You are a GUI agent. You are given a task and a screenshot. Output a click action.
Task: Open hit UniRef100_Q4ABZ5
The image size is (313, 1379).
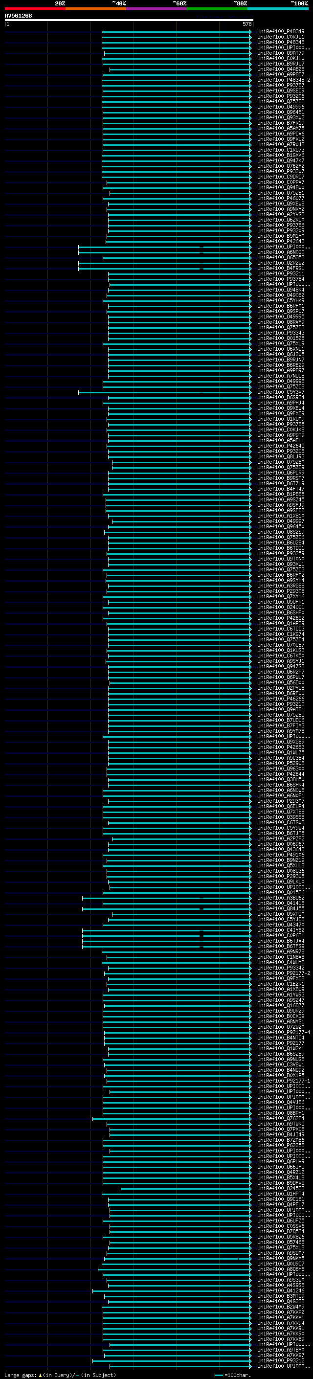(x=281, y=69)
